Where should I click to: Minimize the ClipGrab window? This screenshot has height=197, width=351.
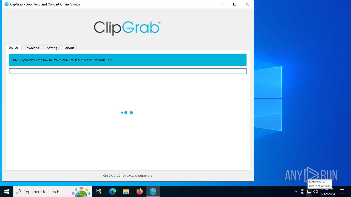[x=222, y=4]
